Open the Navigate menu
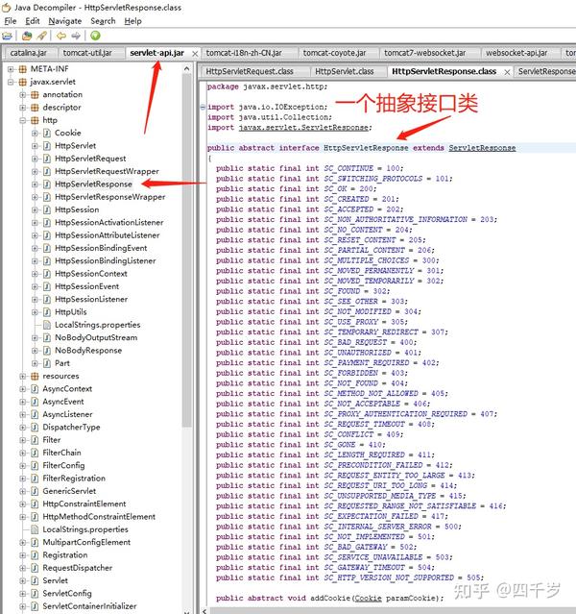Viewport: 576px width, 614px height. tap(65, 21)
